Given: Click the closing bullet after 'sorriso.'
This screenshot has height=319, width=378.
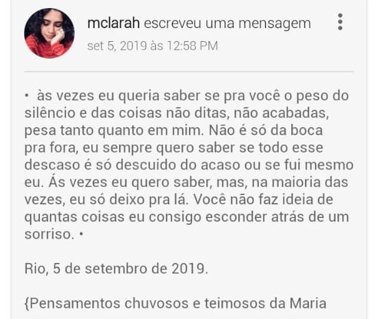Looking at the screenshot, I should pos(81,234).
